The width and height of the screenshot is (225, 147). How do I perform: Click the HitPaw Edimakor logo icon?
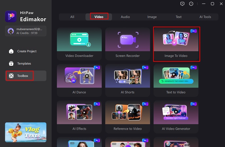11,16
